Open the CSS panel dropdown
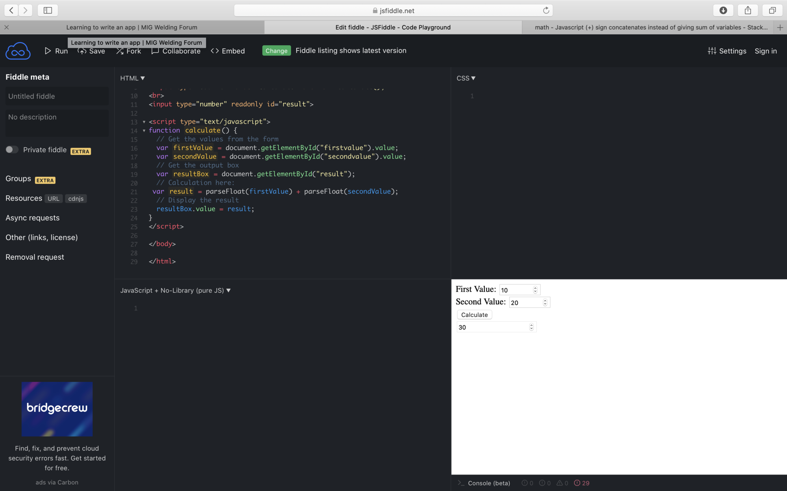 (x=466, y=78)
